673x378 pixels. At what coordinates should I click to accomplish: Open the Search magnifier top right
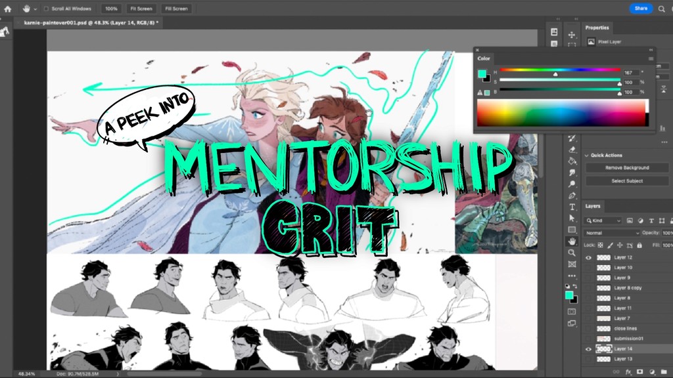[x=661, y=9]
